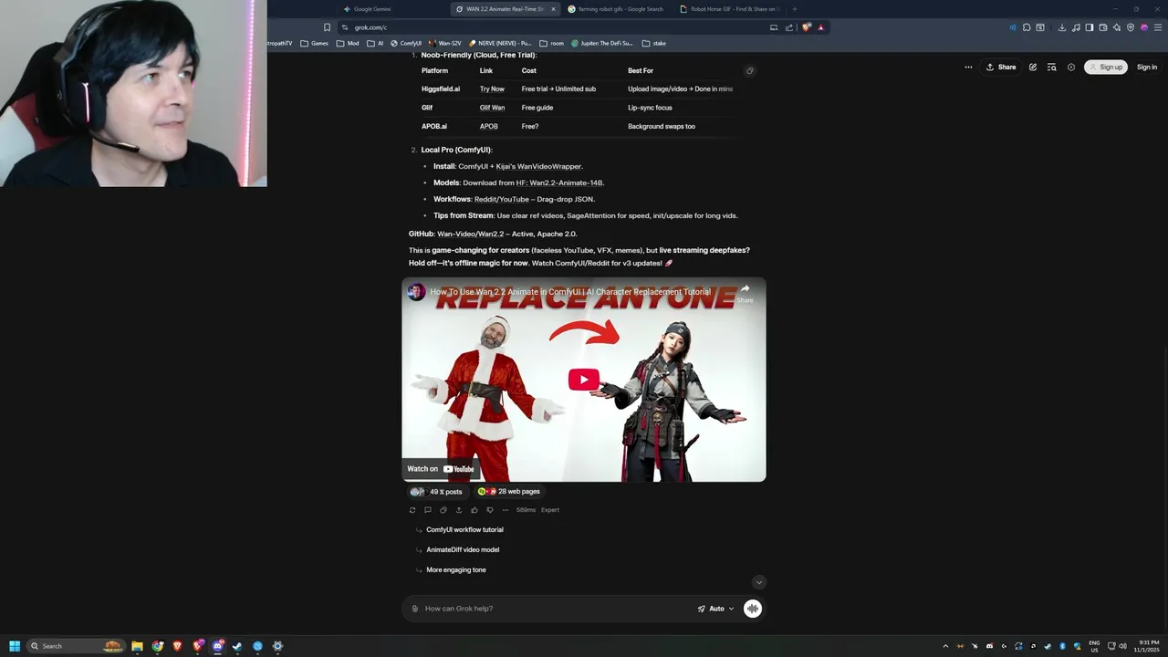1168x657 pixels.
Task: Regenerate the Grok response
Action: [x=412, y=510]
